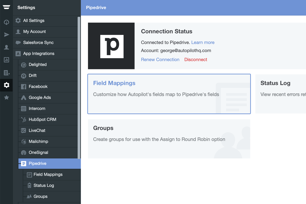Open the journeys paper-plane icon

point(6,35)
